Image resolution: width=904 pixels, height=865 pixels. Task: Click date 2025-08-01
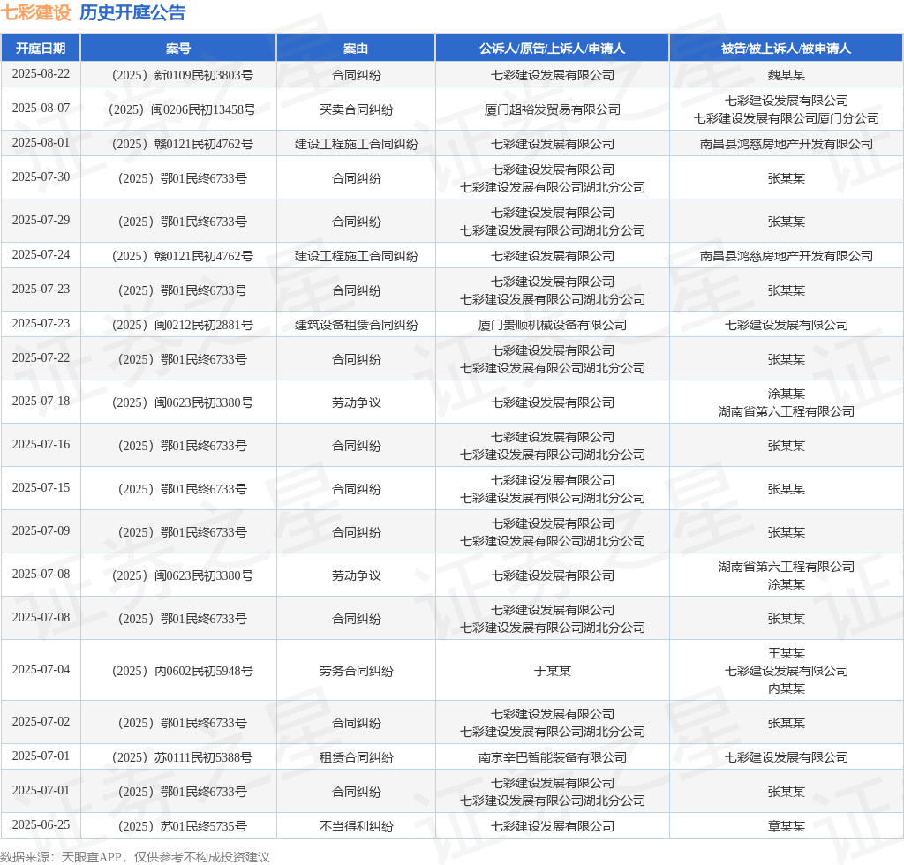tap(41, 142)
